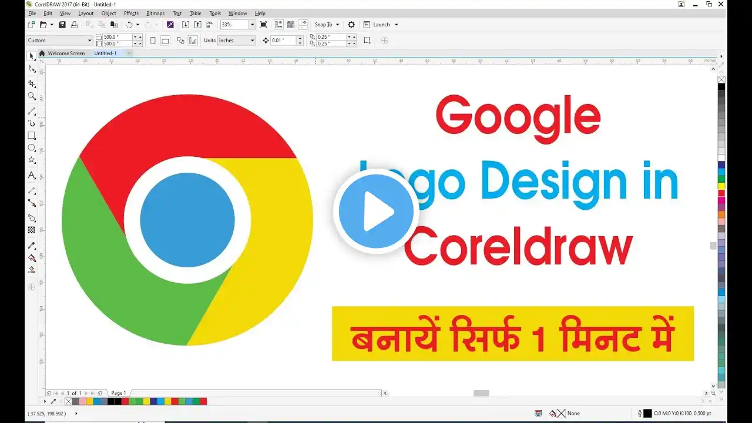The height and width of the screenshot is (423, 752).
Task: Open the Object menu
Action: 109,13
